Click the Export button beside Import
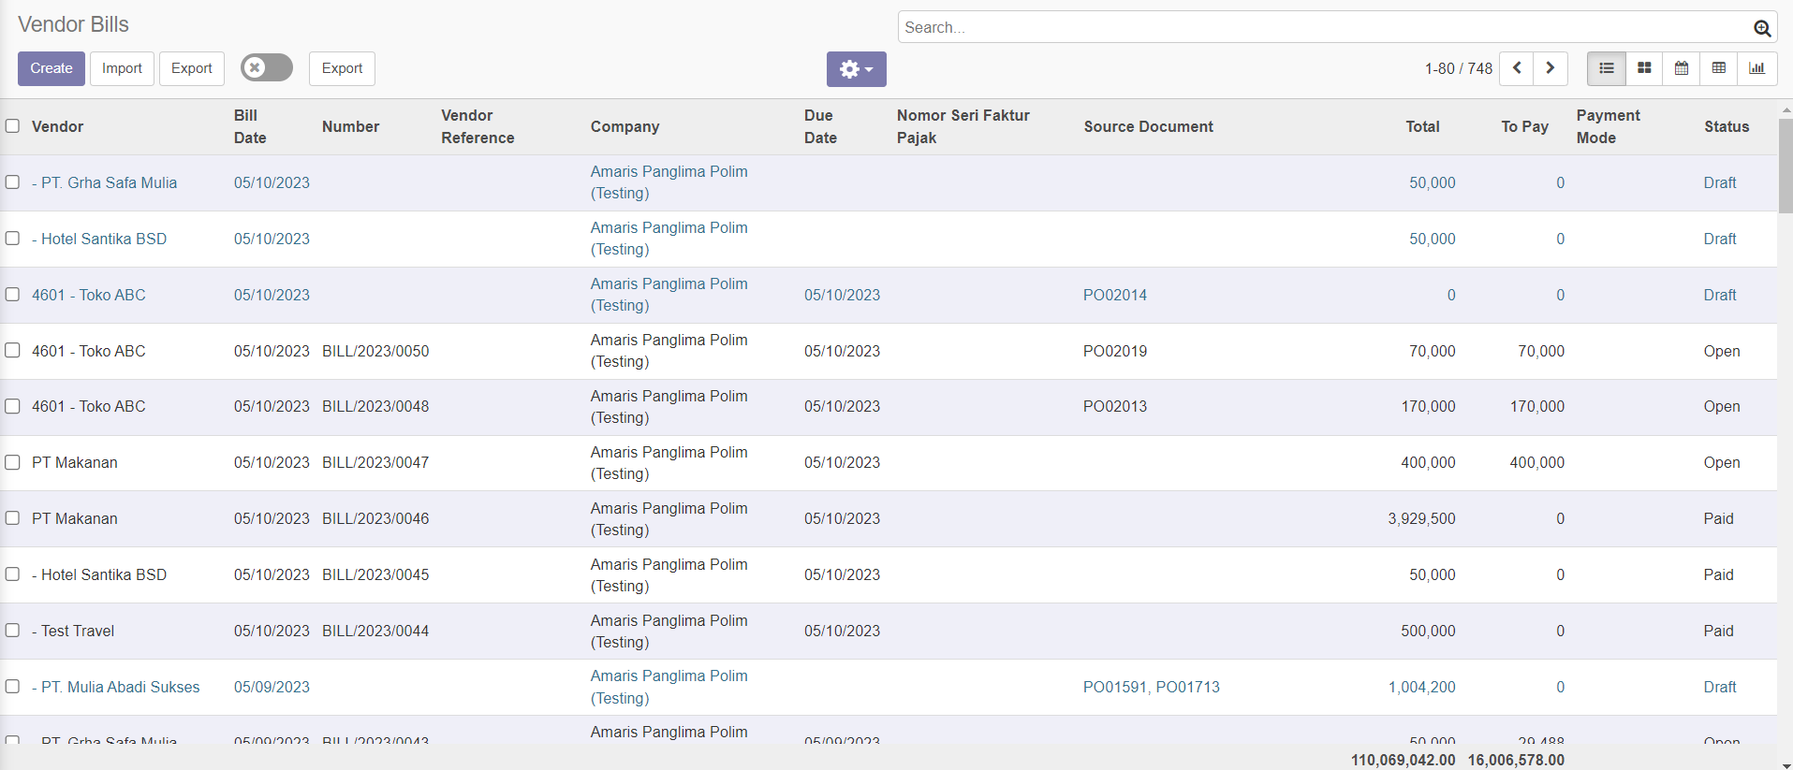The image size is (1793, 770). [192, 68]
